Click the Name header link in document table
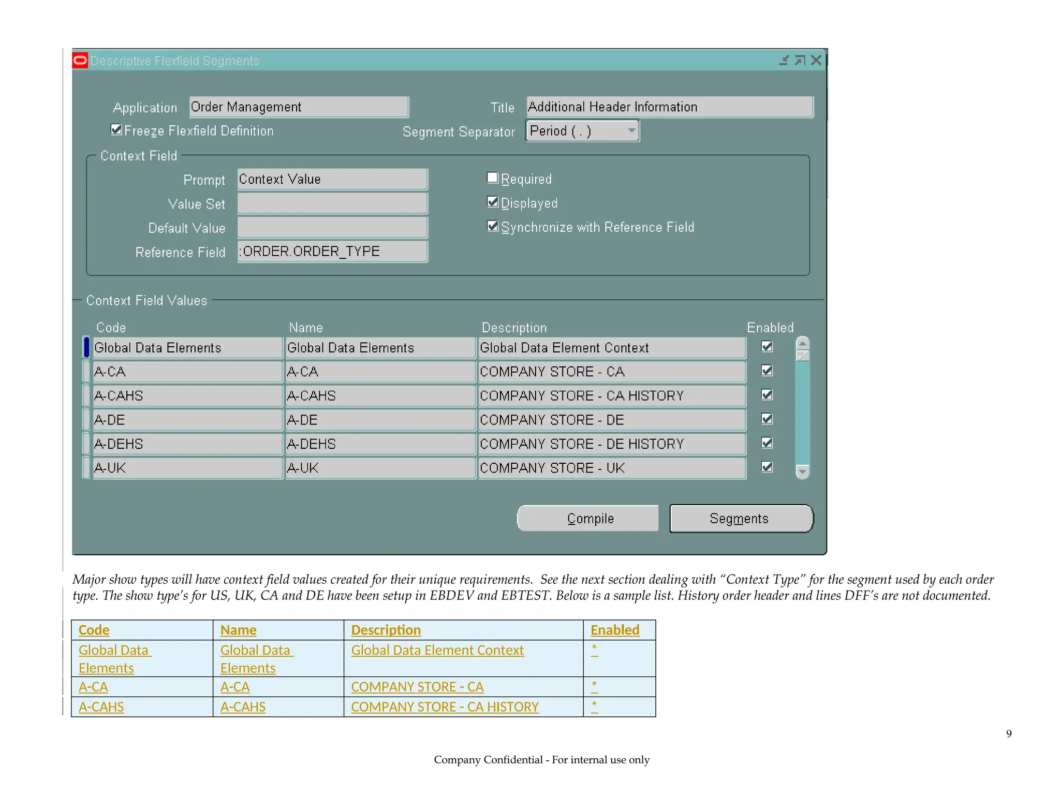This screenshot has width=1060, height=795. [x=238, y=630]
